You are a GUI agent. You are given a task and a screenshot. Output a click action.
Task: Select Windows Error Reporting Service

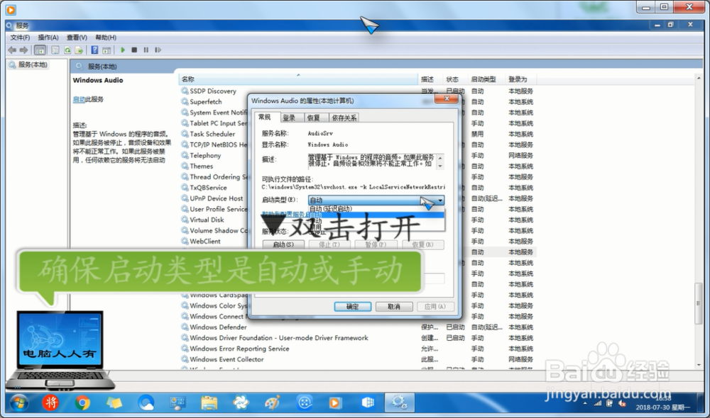[239, 349]
